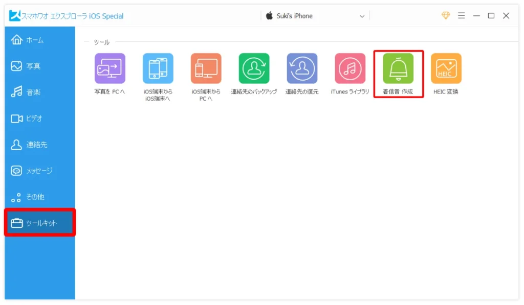This screenshot has width=524, height=305.
Task: Click the スマホワオ app logo
Action: (x=14, y=16)
